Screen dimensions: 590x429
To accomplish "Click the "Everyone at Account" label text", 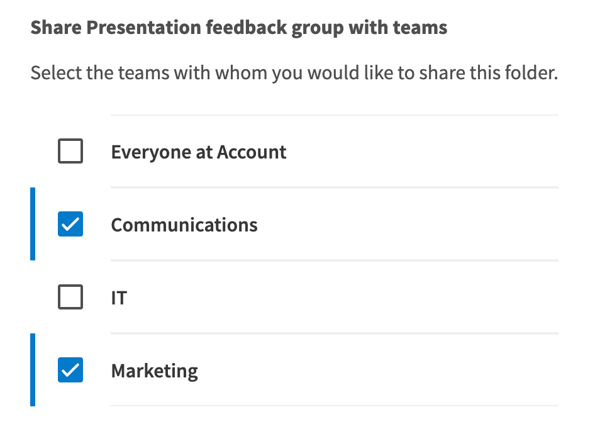I will click(199, 152).
